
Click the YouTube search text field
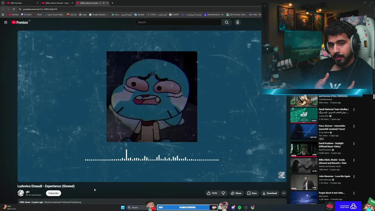coord(178,22)
